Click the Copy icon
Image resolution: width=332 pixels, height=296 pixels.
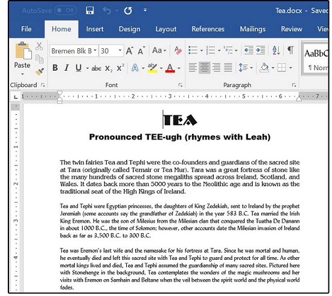click(x=39, y=59)
